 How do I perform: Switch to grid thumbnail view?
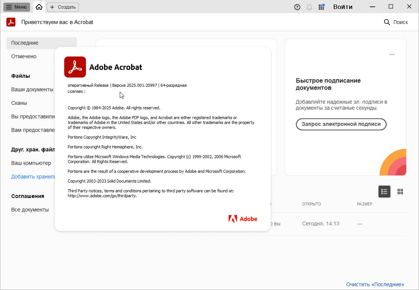pos(400,192)
